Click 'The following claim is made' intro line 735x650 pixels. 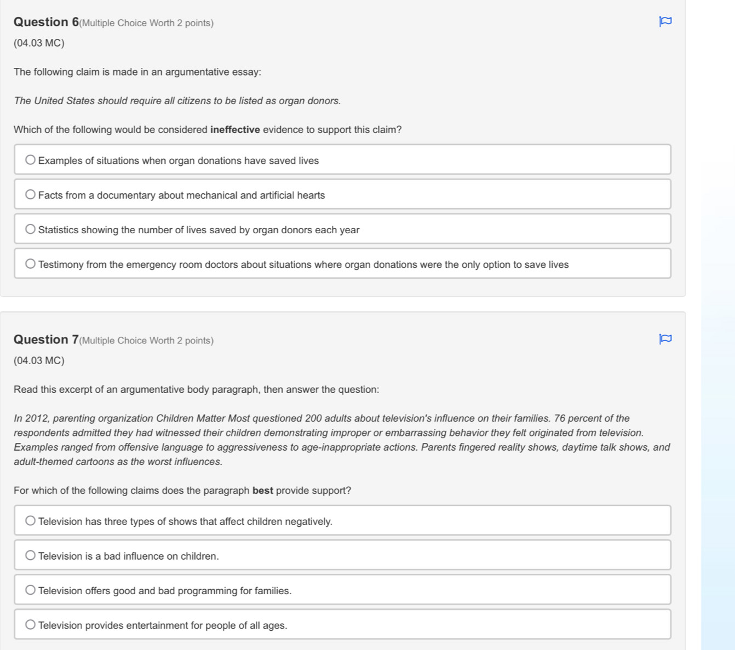pyautogui.click(x=137, y=72)
